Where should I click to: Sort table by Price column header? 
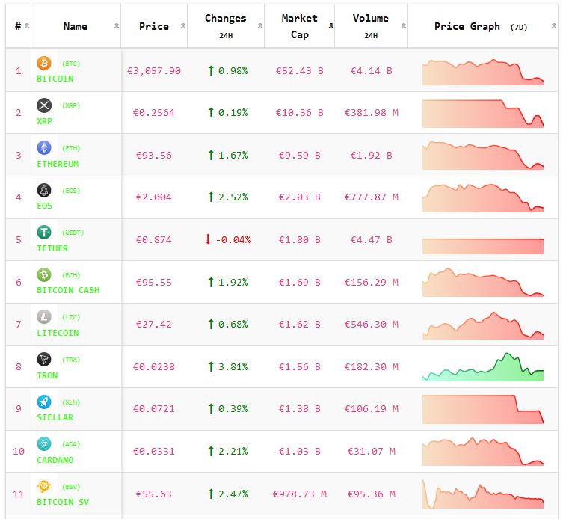153,26
